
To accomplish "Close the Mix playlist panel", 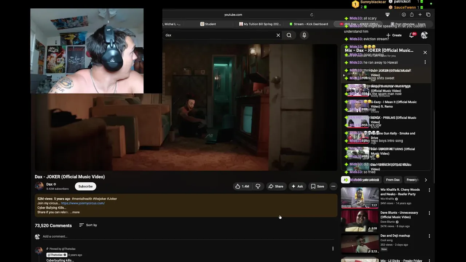I will coord(425,52).
